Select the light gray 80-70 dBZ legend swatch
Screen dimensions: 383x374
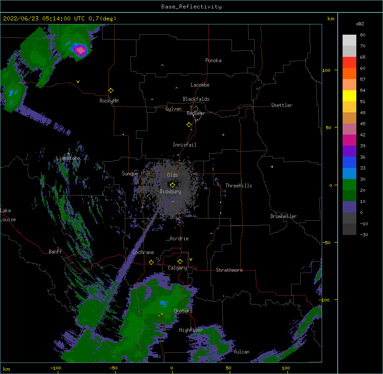(x=349, y=40)
